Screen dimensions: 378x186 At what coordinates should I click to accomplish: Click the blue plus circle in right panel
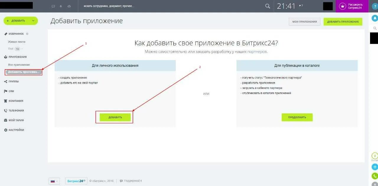[375, 167]
